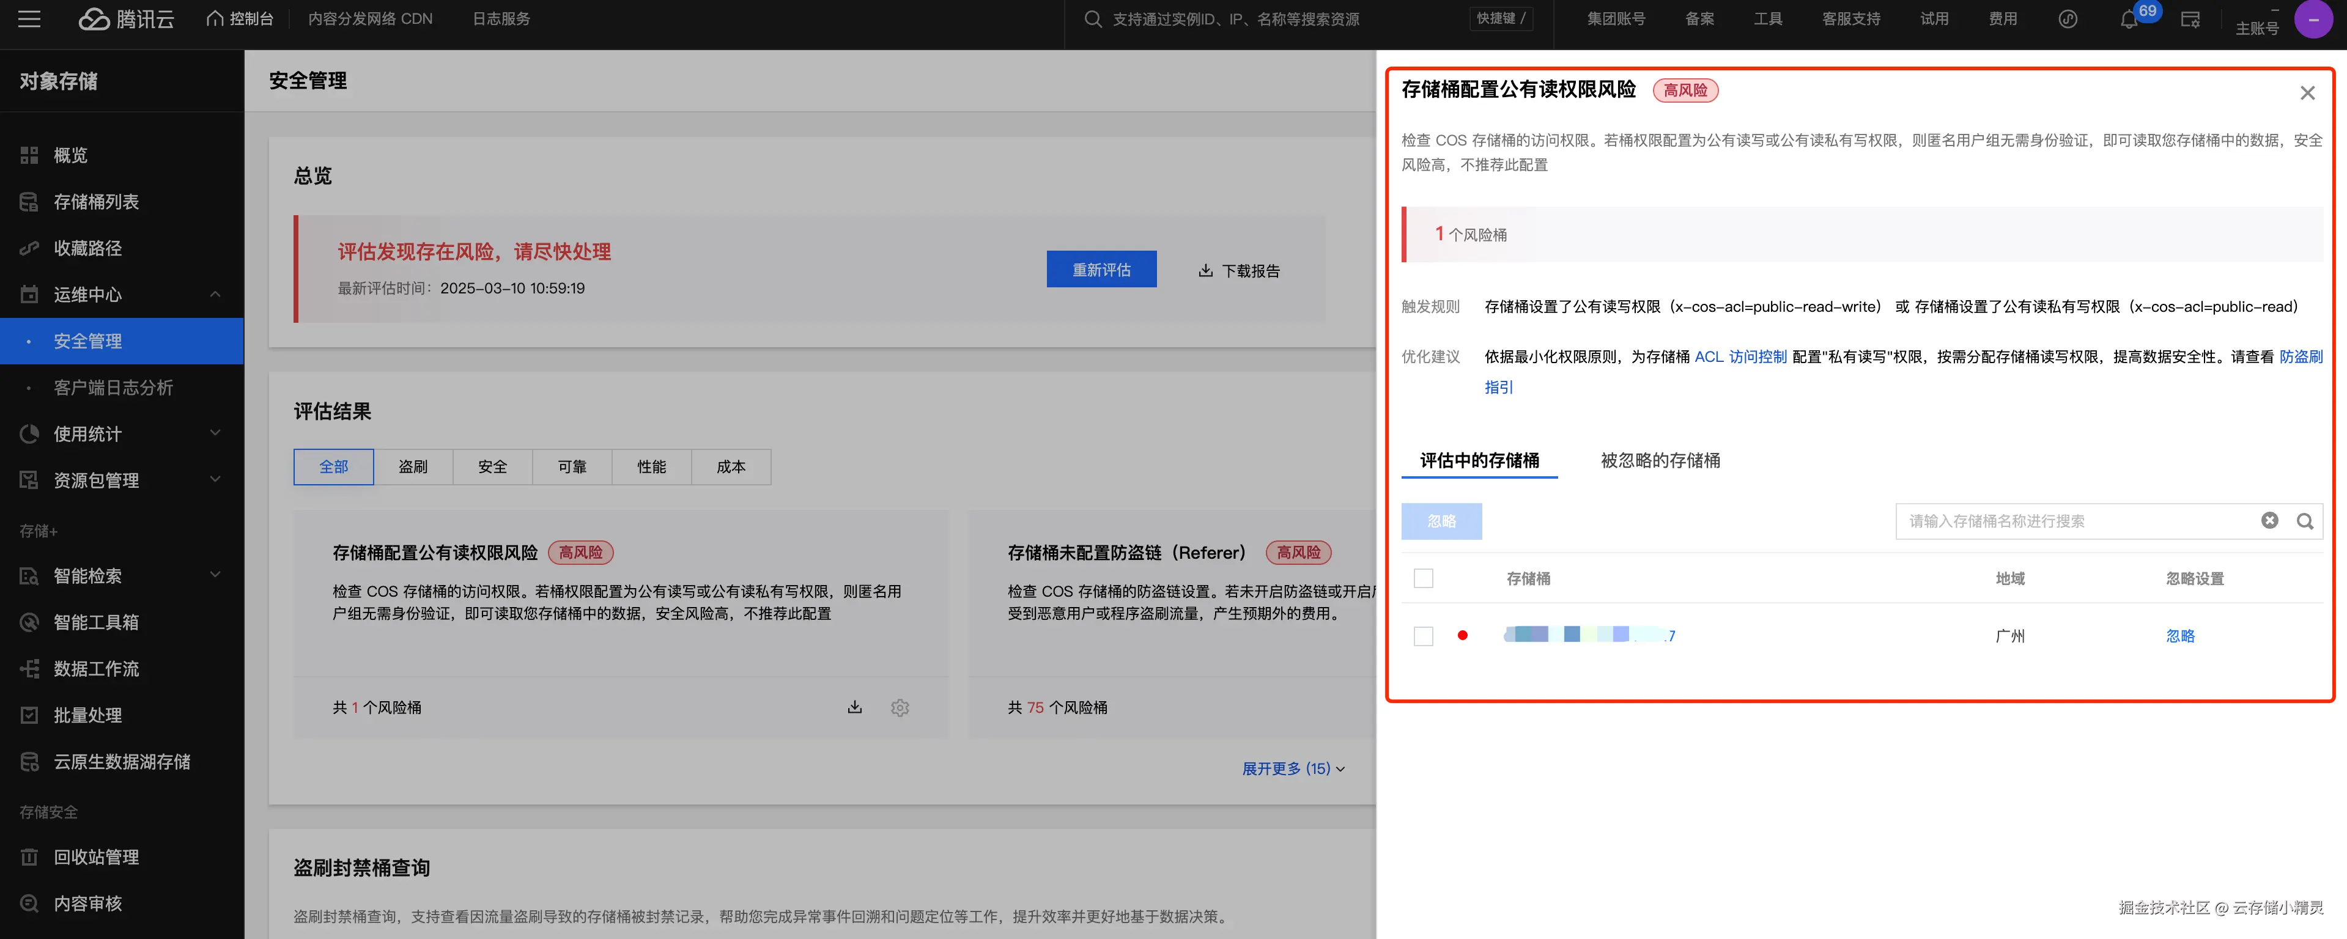This screenshot has height=939, width=2347.
Task: Select the 成本 filter tab
Action: pos(731,467)
